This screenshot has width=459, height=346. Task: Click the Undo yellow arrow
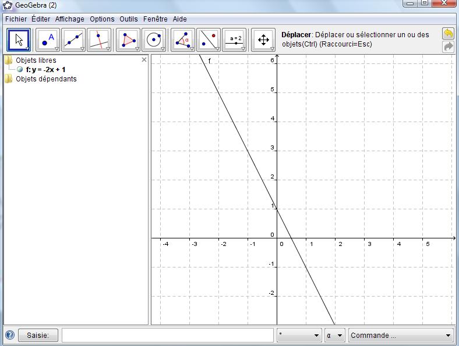point(448,34)
